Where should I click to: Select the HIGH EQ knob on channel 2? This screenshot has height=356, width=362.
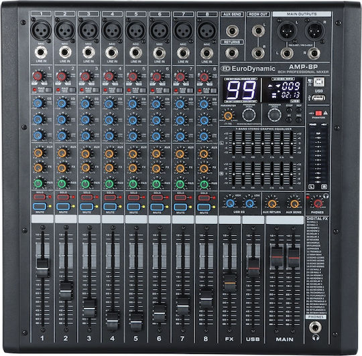click(x=62, y=103)
